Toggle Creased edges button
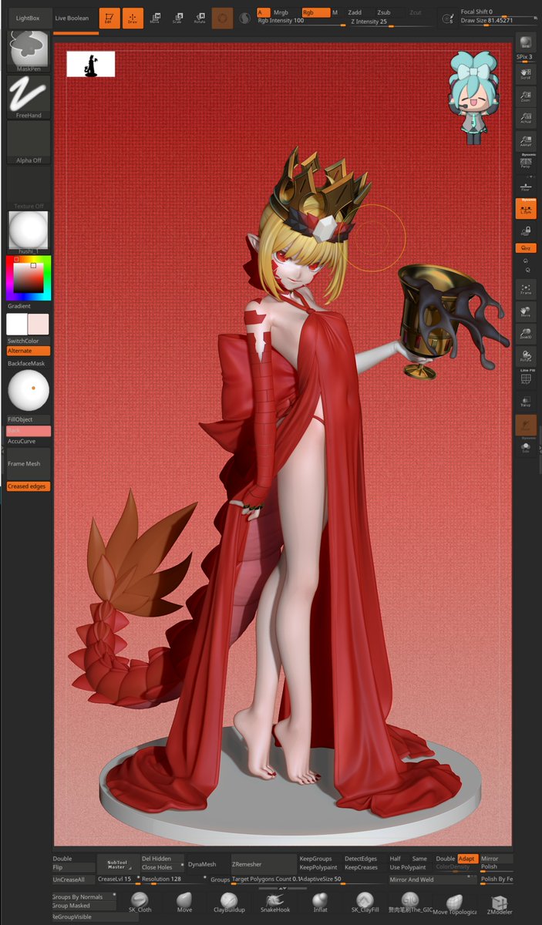Screen dimensions: 542x925 click(x=29, y=486)
